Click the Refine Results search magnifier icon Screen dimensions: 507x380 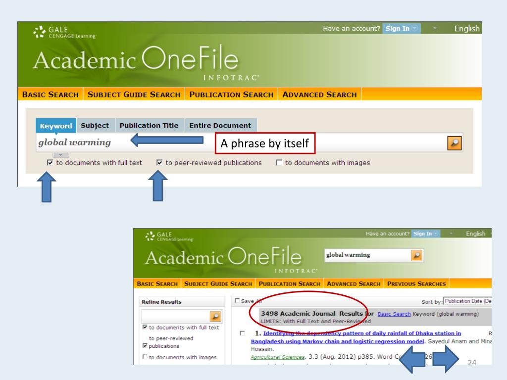215,316
